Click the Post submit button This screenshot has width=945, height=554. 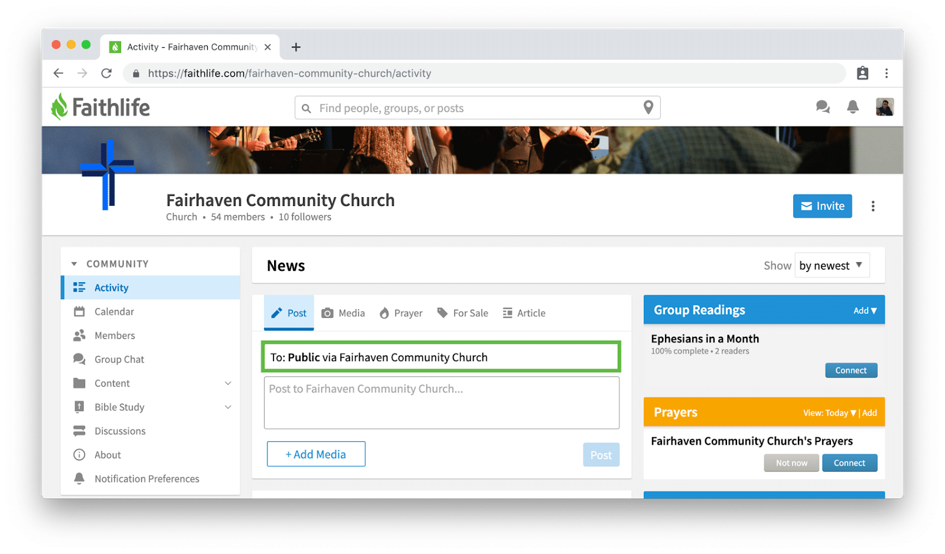point(601,454)
